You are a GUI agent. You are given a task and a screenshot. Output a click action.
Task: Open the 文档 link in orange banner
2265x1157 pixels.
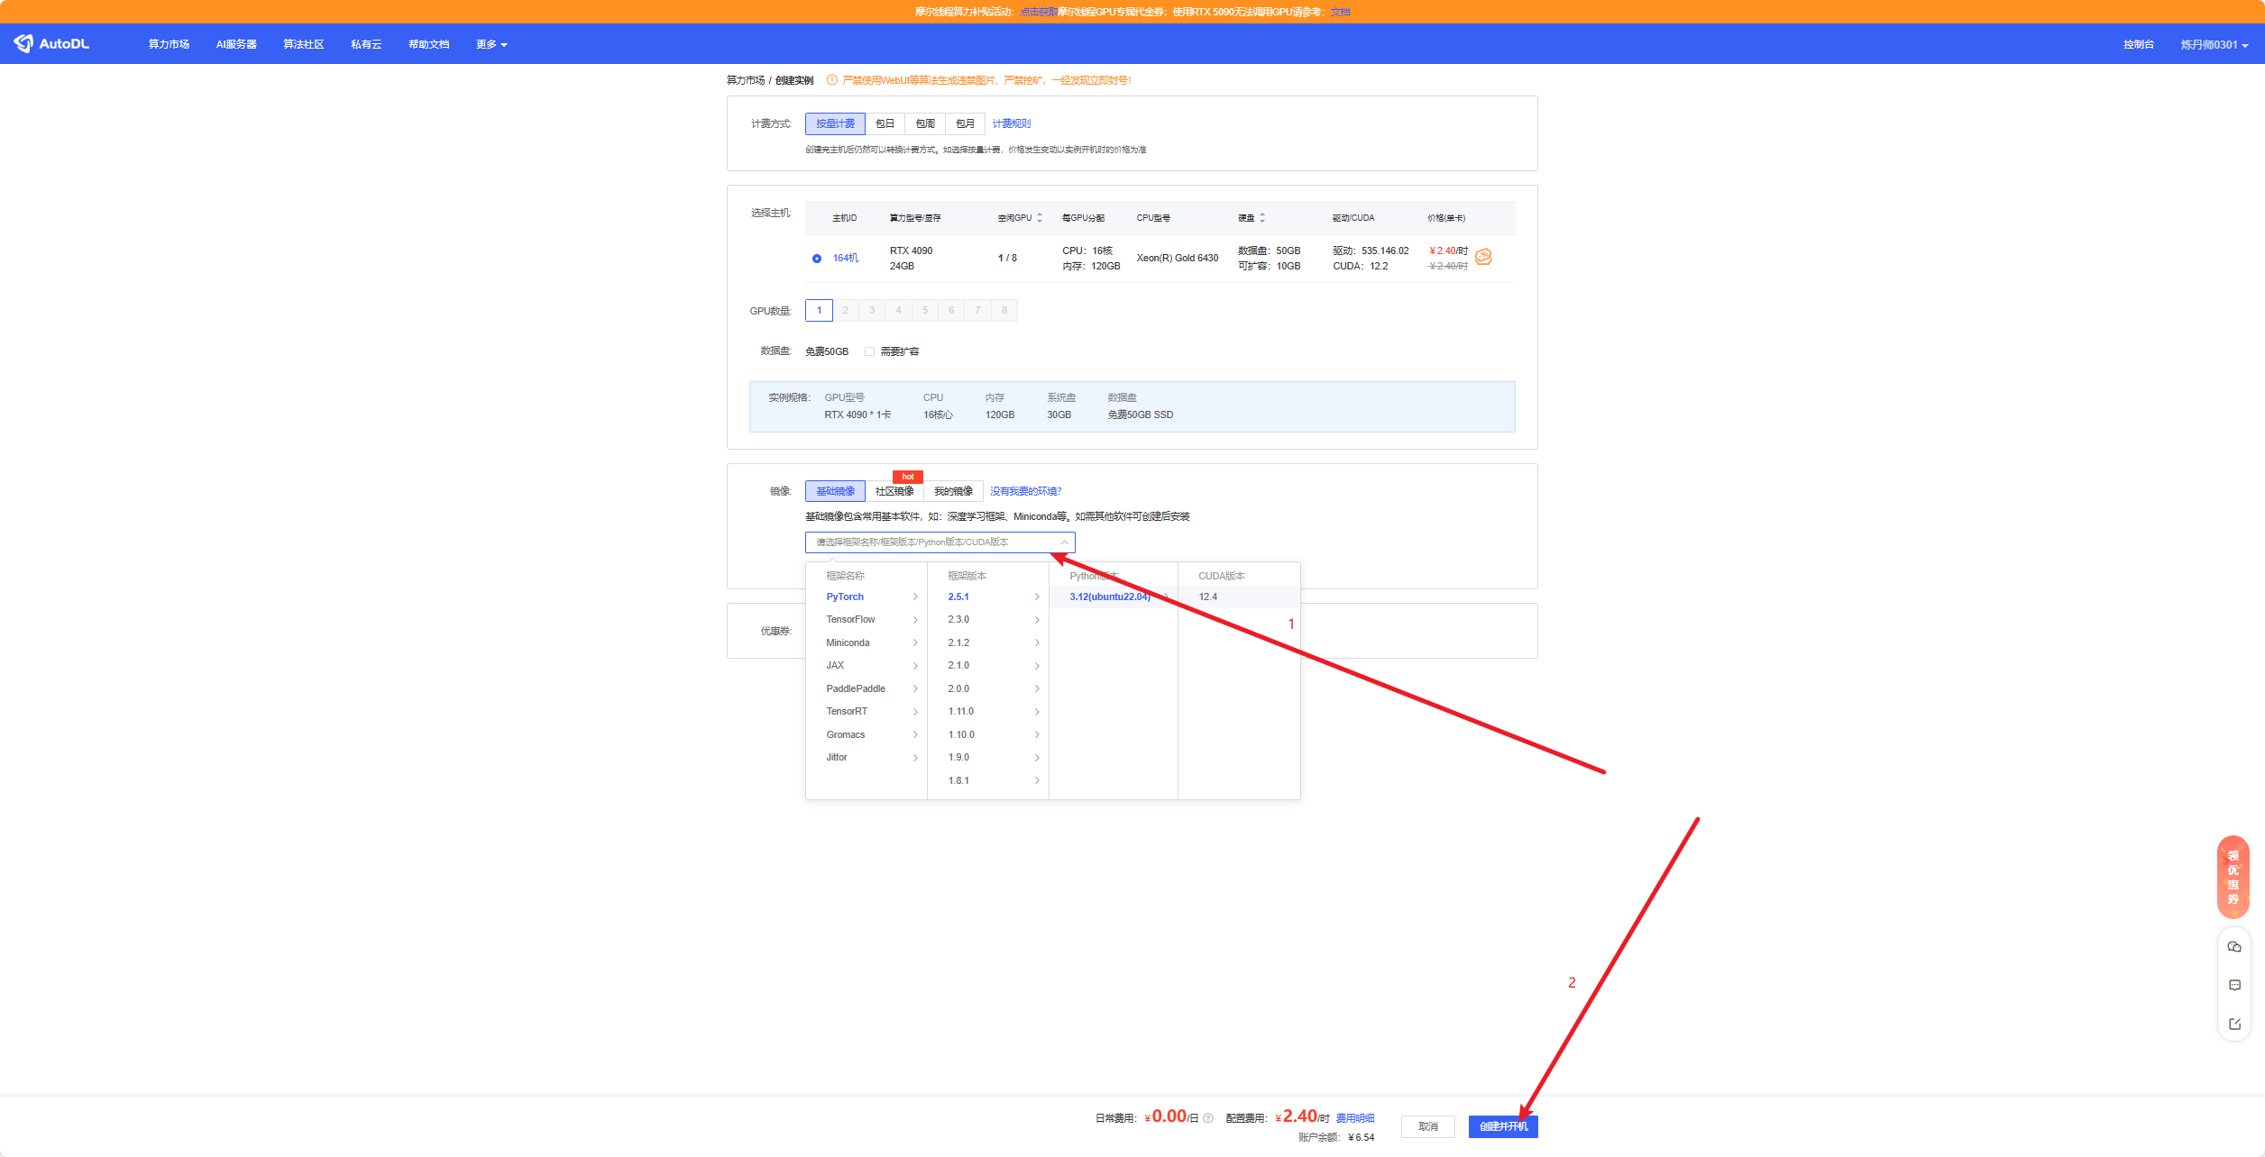1341,12
